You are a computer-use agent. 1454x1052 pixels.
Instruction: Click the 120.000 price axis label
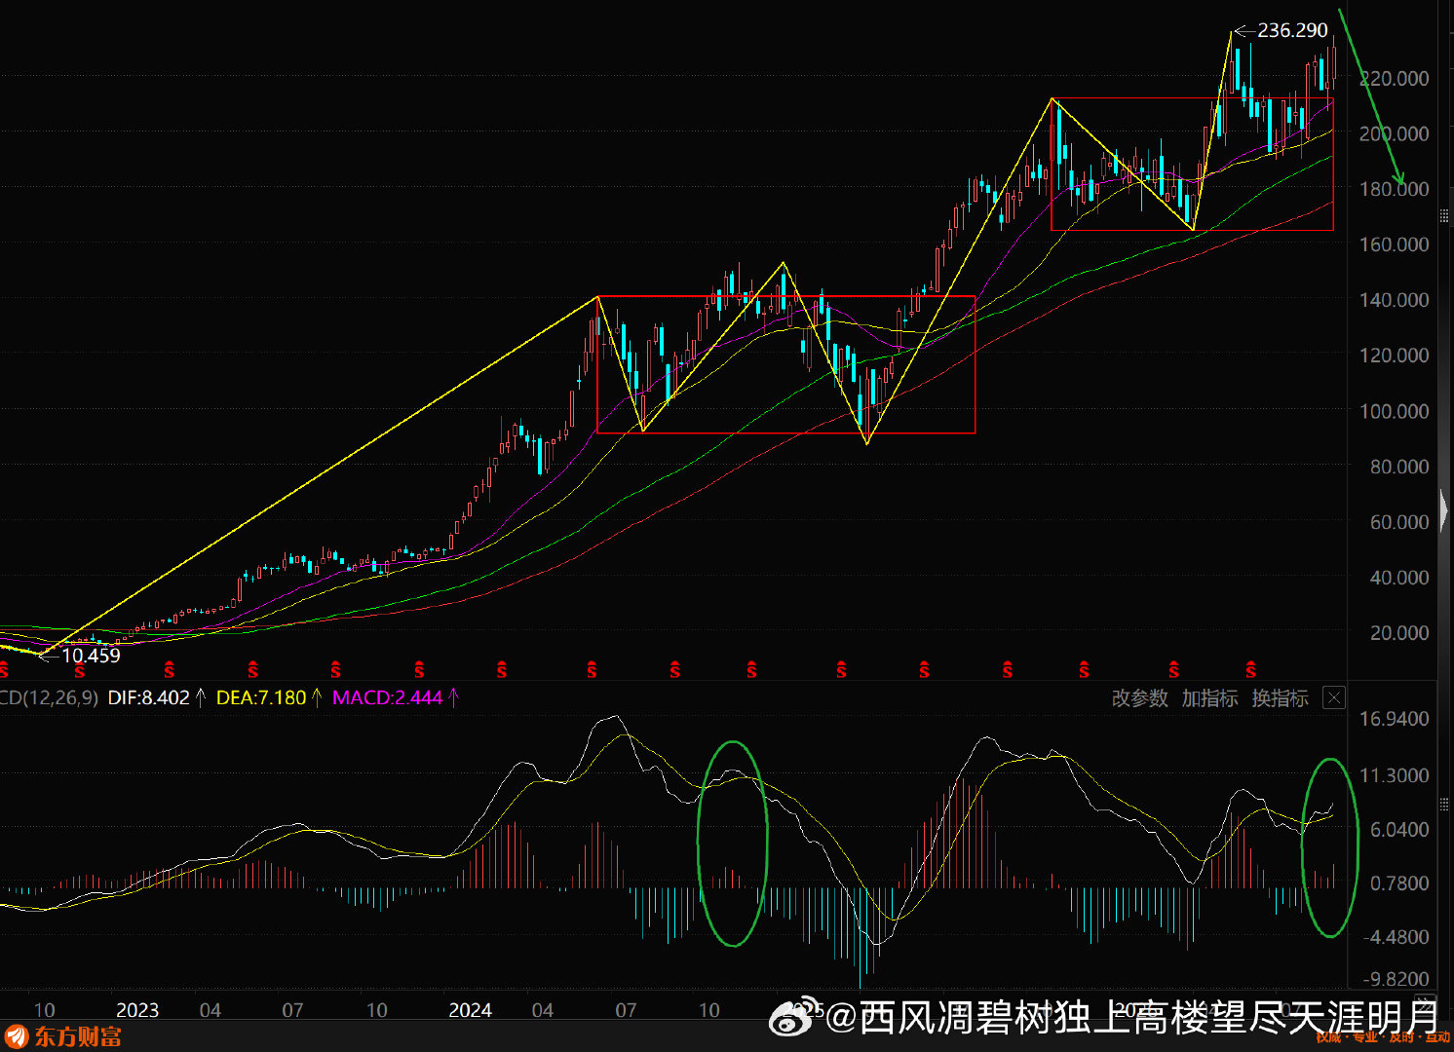(x=1395, y=356)
